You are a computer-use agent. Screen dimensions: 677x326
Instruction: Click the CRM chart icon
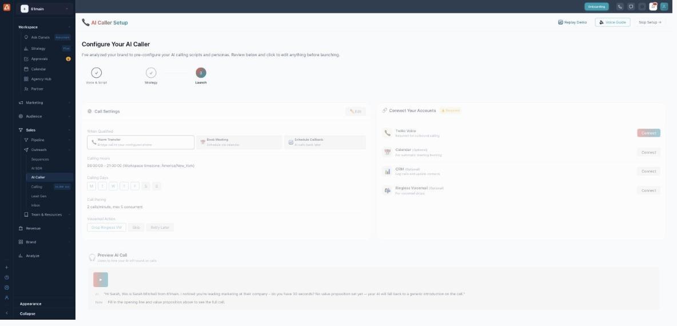click(387, 172)
